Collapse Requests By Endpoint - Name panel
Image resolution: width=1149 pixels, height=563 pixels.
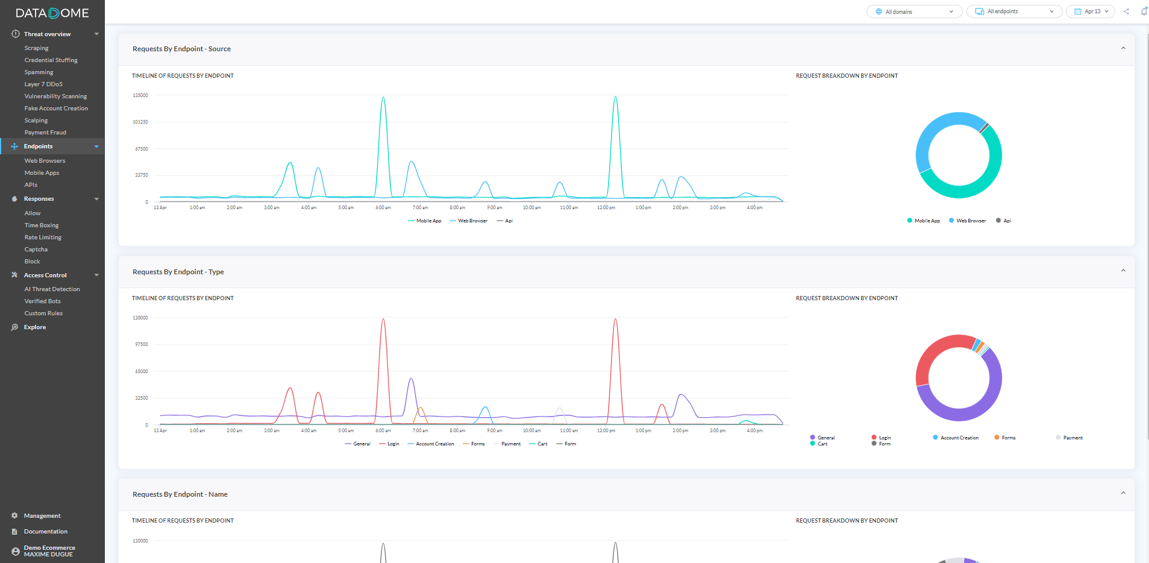click(1123, 493)
